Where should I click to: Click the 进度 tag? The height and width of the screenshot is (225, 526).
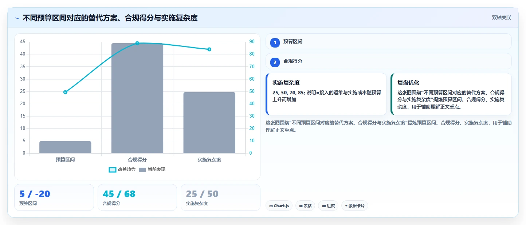[328, 206]
